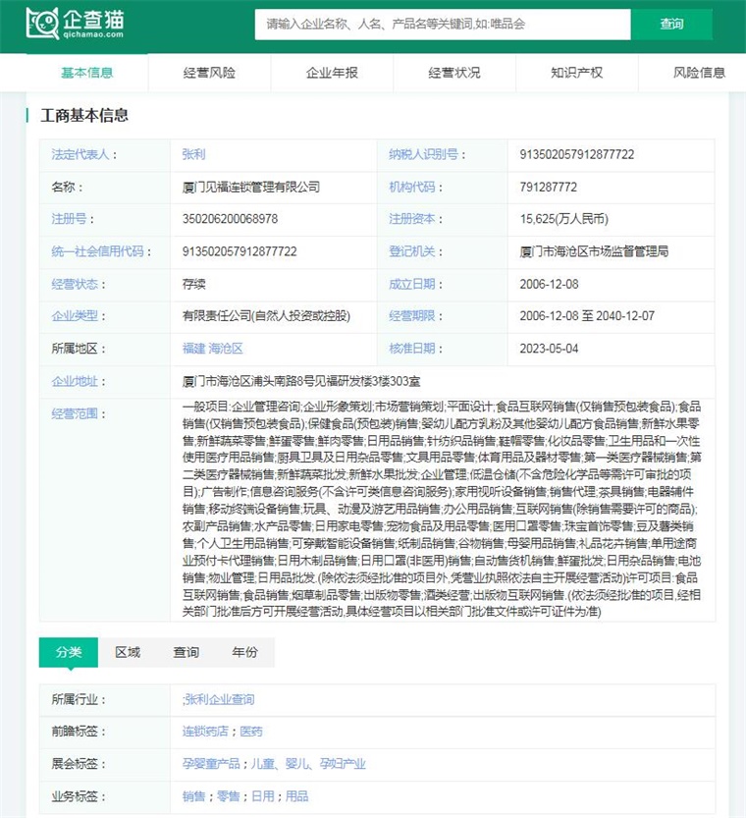This screenshot has width=746, height=818.
Task: Click legal representative link 张利
Action: 193,154
